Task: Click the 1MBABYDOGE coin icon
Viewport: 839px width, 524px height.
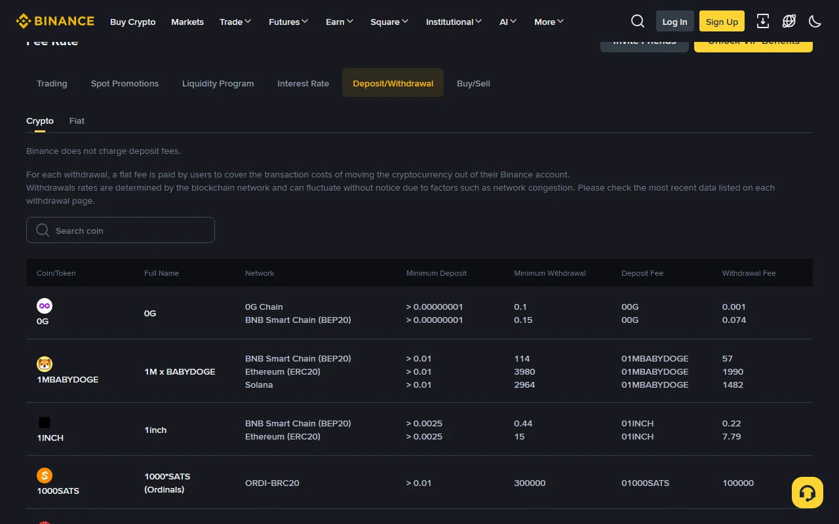Action: [x=45, y=364]
